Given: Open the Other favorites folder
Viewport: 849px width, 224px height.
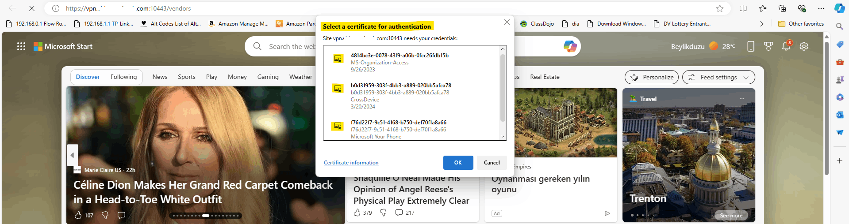Looking at the screenshot, I should pos(801,24).
